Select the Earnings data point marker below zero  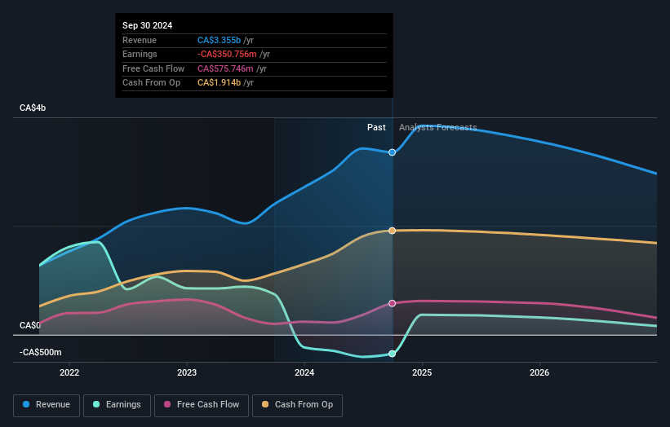393,354
